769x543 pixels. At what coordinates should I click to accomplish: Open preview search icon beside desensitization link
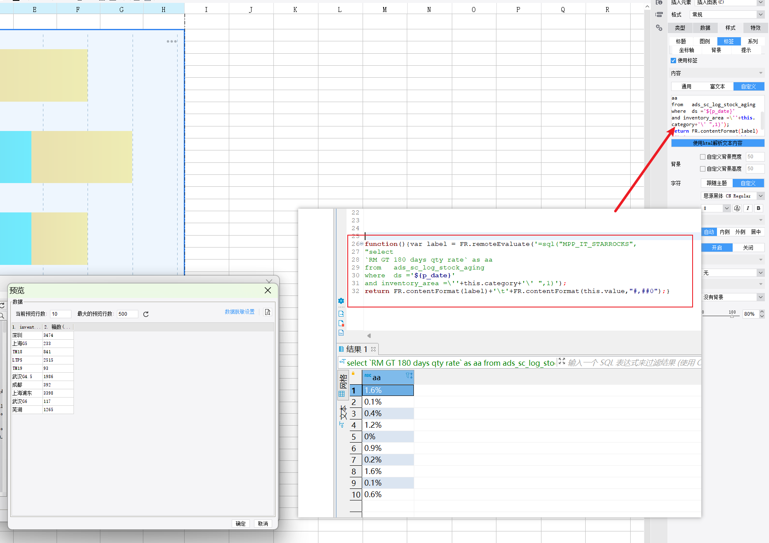point(268,312)
